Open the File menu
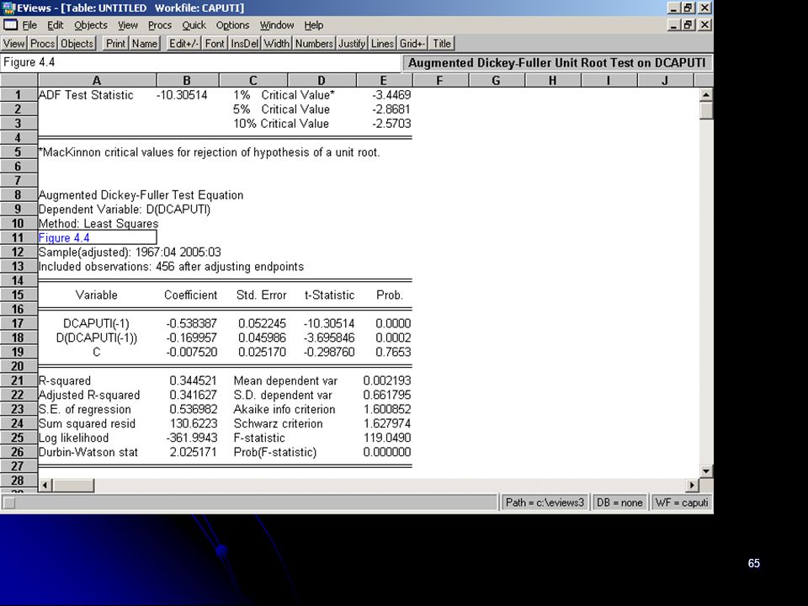 pos(29,25)
